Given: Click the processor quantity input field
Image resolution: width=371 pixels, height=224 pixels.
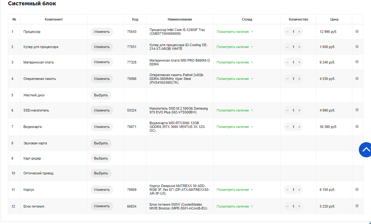Looking at the screenshot, I should click(293, 32).
